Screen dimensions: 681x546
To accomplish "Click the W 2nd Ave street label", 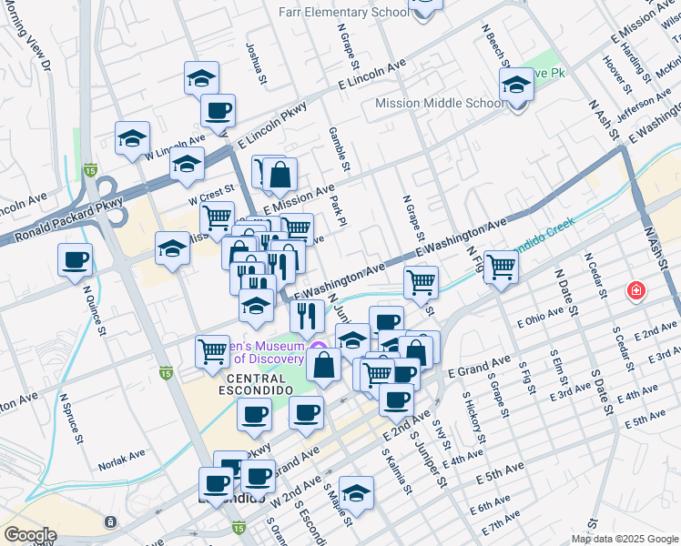I will (x=296, y=491).
